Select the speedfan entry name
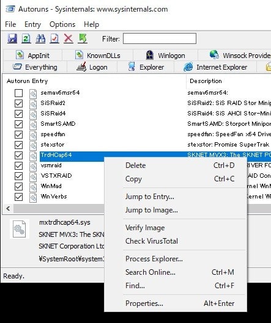This screenshot has width=271, height=323. click(53, 134)
